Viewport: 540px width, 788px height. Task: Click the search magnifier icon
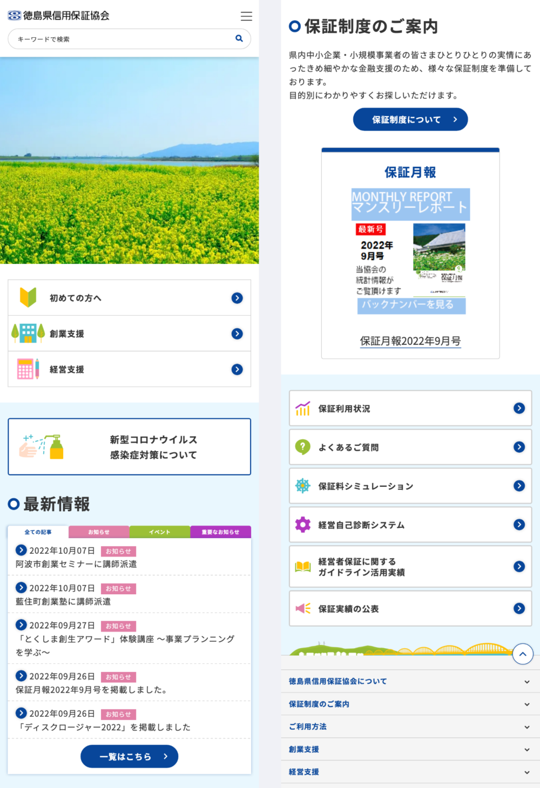pos(239,38)
